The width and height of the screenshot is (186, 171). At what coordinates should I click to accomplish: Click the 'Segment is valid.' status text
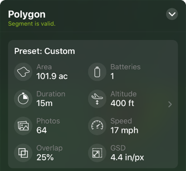(x=32, y=24)
